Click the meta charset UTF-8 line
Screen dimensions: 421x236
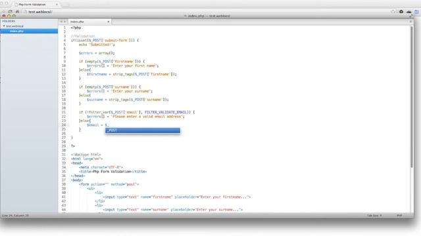[x=101, y=167]
